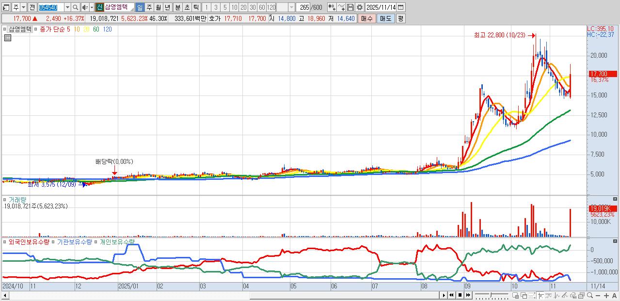The height and width of the screenshot is (301, 620).
Task: Click the add indicator line icon
Action: click(x=341, y=7)
